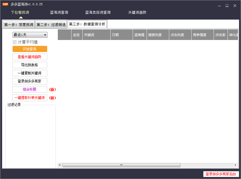Screen dimensions: 241x179
Task: Expand the 最近1天 date range dropdown
Action: [30, 35]
